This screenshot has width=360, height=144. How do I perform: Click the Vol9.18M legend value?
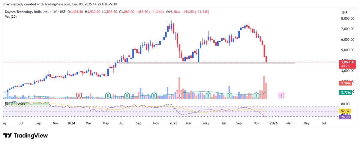point(172,12)
